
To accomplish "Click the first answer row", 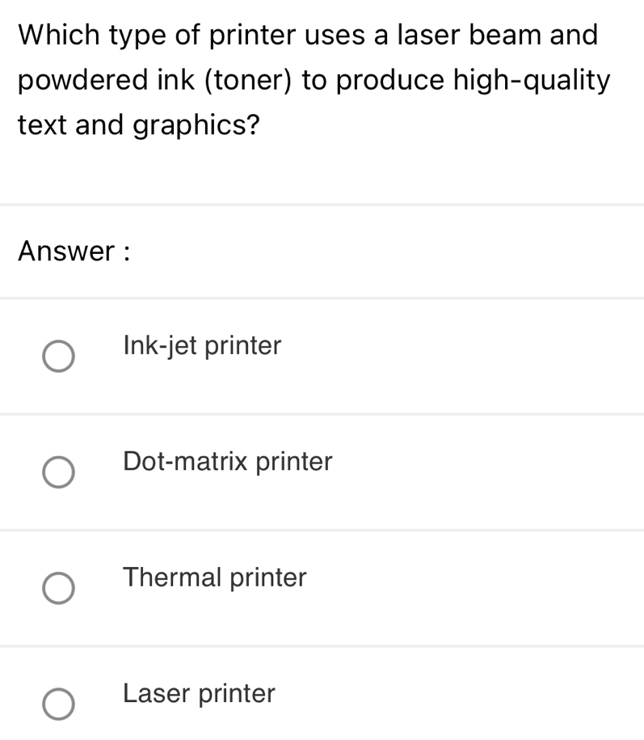I will click(322, 356).
